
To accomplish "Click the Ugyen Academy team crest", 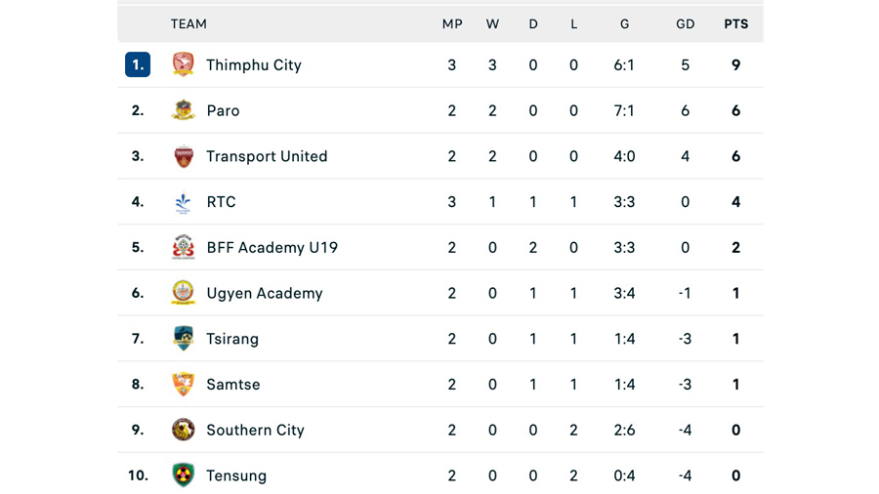I will click(184, 293).
